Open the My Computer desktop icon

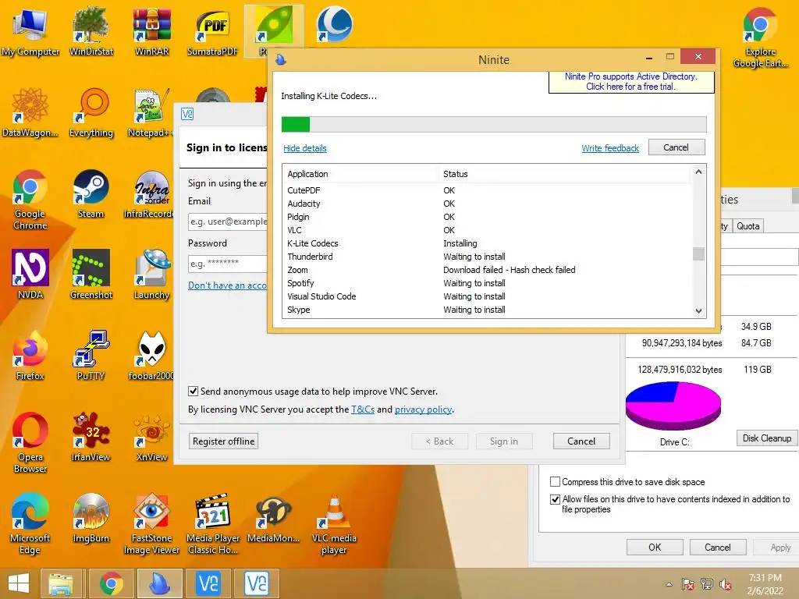(x=30, y=31)
